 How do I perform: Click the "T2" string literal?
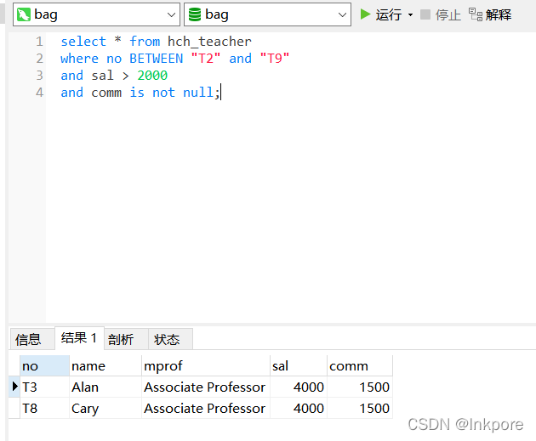click(x=206, y=59)
